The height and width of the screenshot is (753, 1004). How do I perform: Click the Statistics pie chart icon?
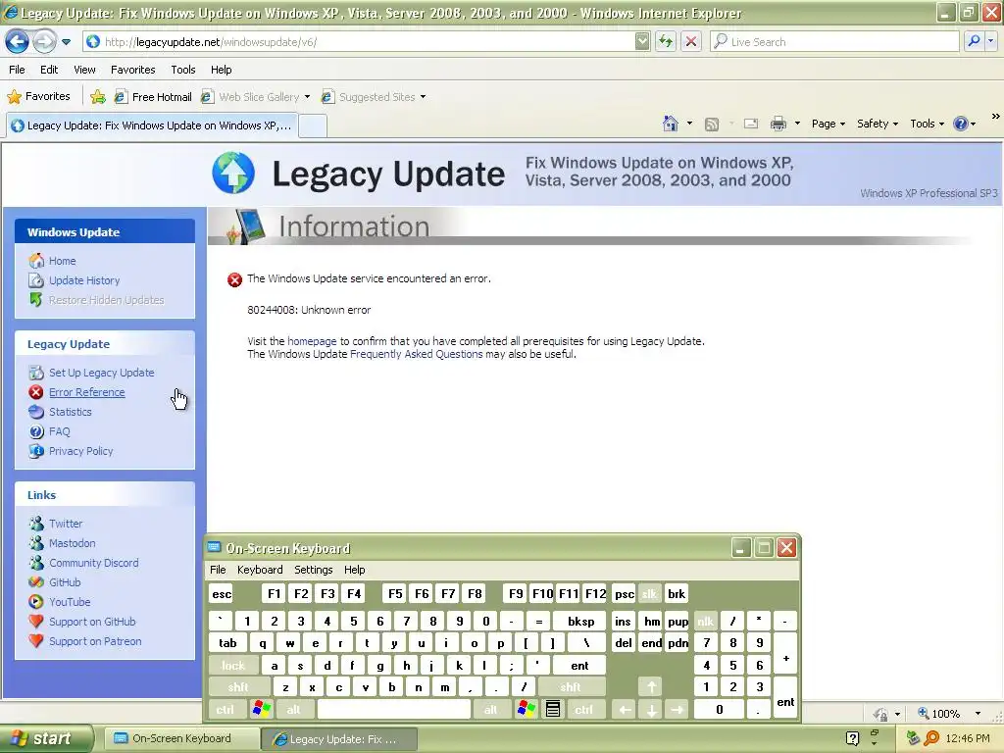[36, 412]
